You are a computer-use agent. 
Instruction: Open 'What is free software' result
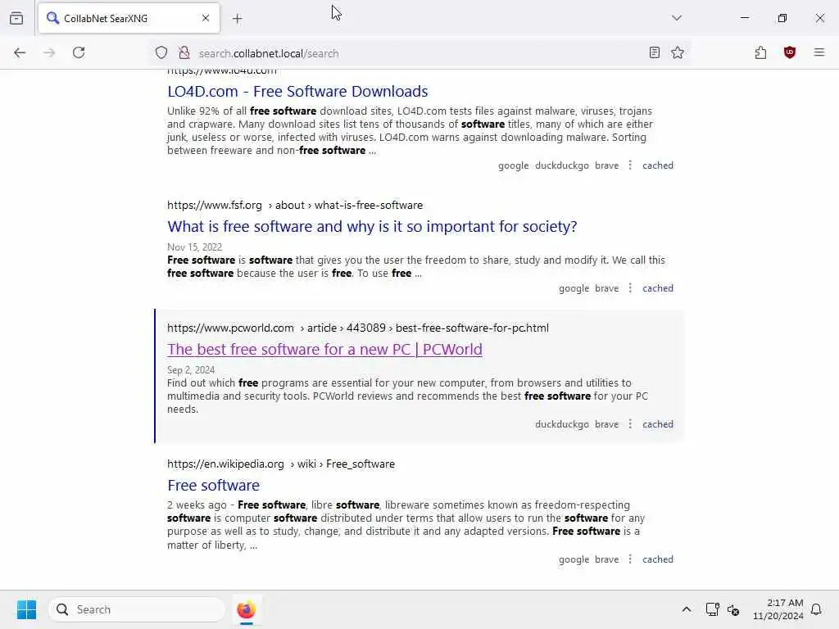pyautogui.click(x=372, y=227)
